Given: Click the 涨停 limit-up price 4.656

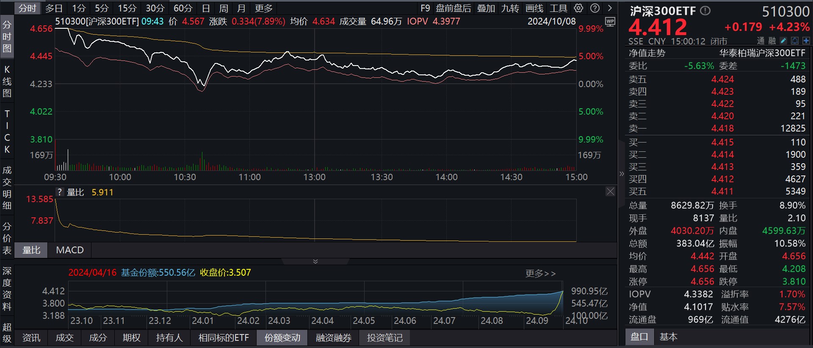Looking at the screenshot, I should click(x=702, y=282).
